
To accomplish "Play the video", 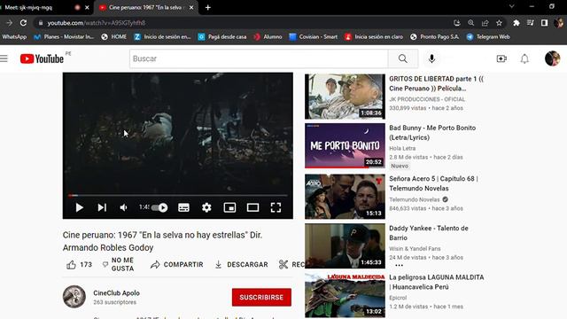I will click(79, 207).
